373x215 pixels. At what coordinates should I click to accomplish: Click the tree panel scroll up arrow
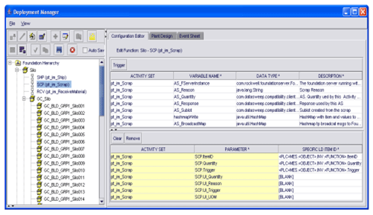102,62
